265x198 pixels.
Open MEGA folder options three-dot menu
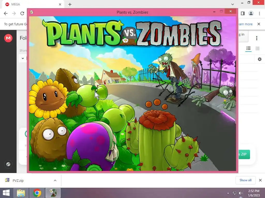[x=257, y=38]
